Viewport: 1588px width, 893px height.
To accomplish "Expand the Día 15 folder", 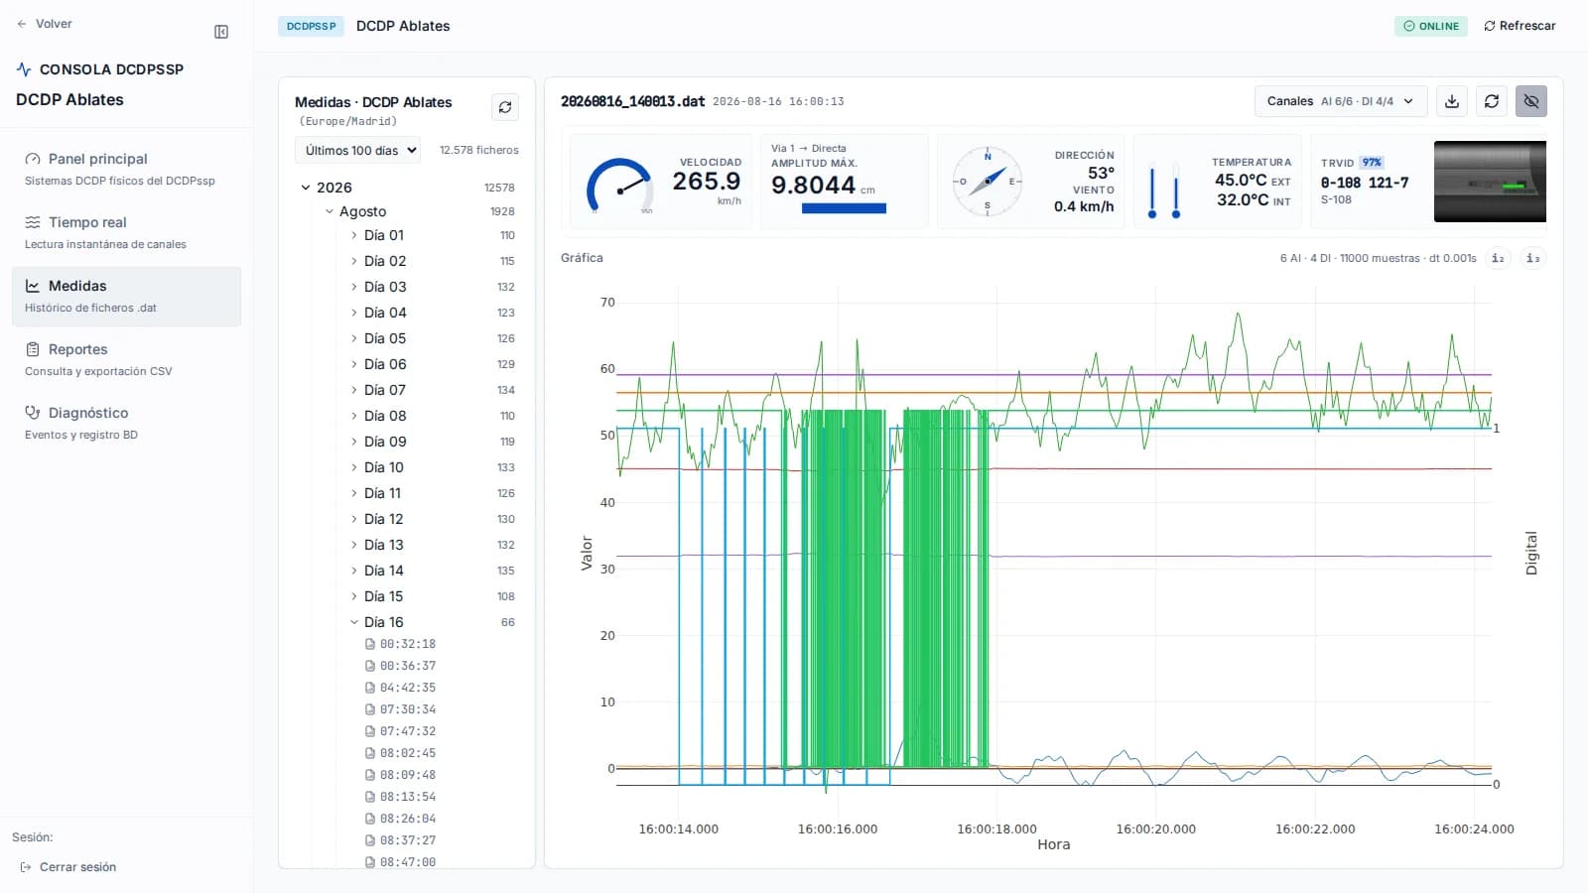I will (354, 596).
